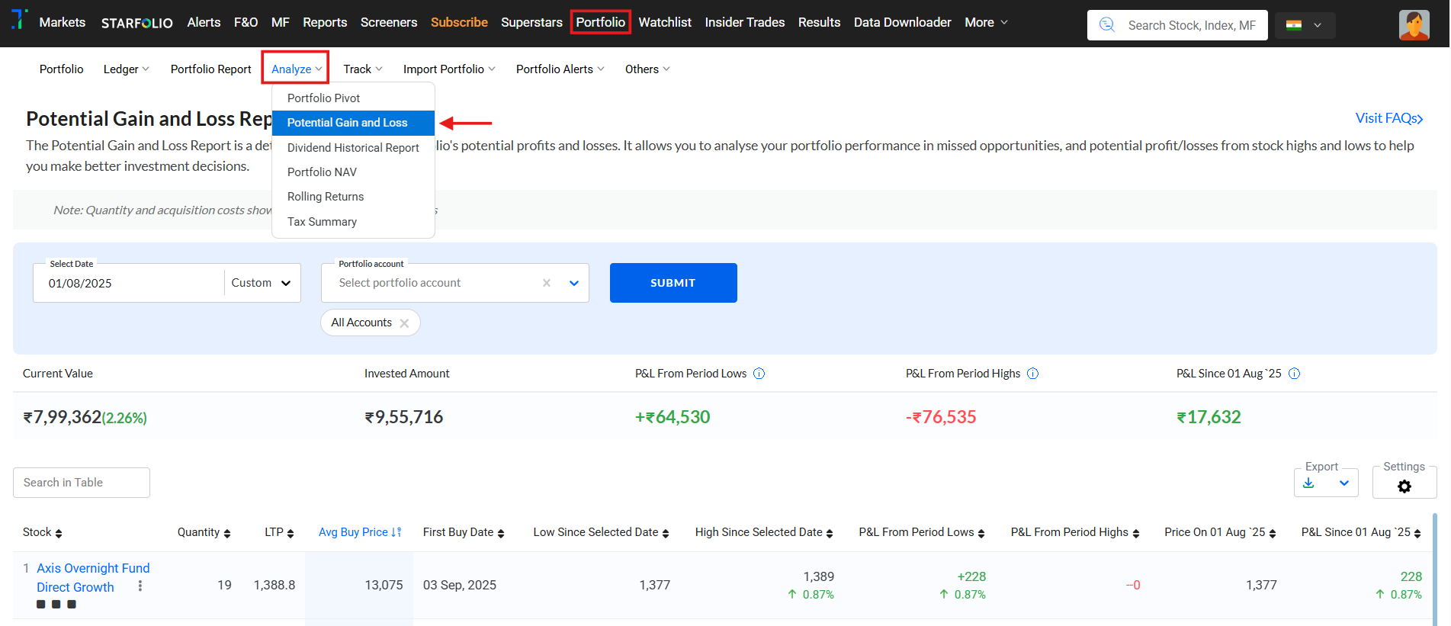Open the Visit FAQs link
This screenshot has height=626, width=1451.
[x=1388, y=118]
